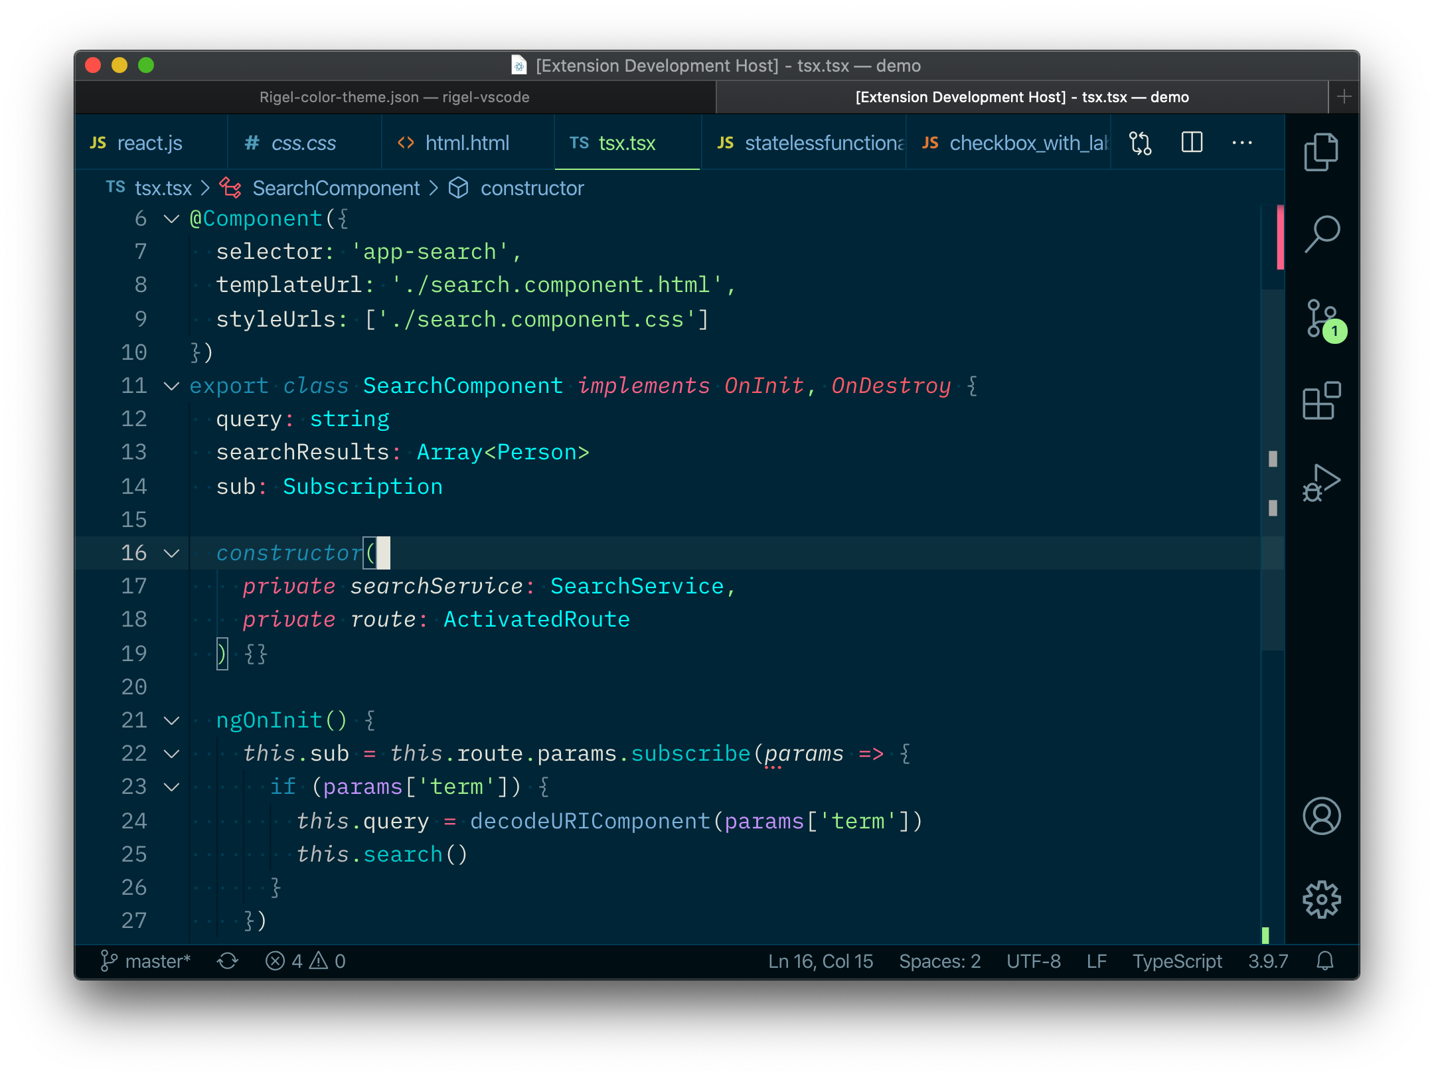Click the notifications bell in status bar

[1324, 961]
